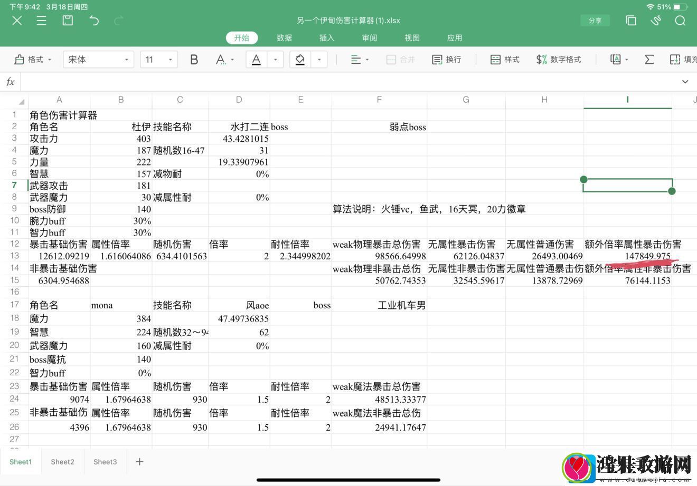Screen dimensions: 697x486
Task: Expand the formula bar chevron
Action: click(685, 82)
